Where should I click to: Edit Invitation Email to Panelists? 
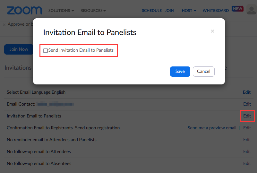coord(247,116)
